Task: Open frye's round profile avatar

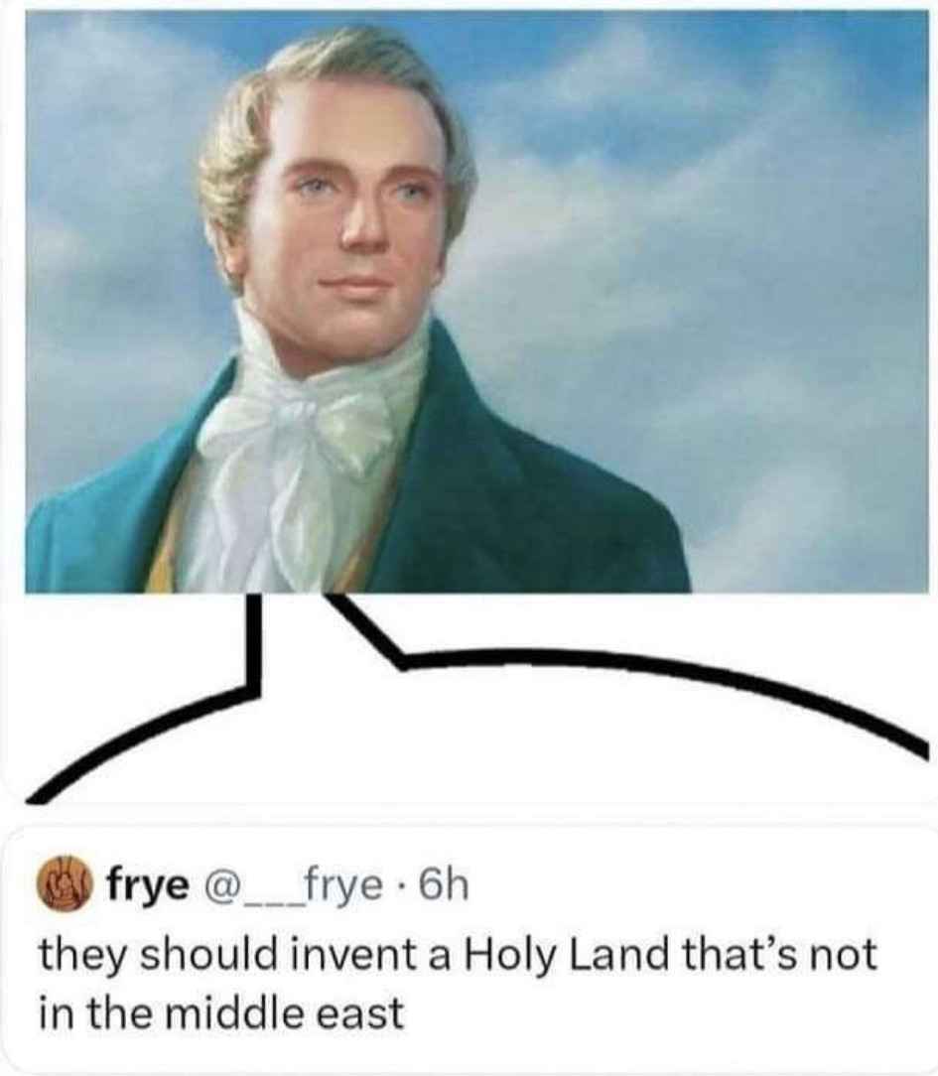Action: [63, 882]
